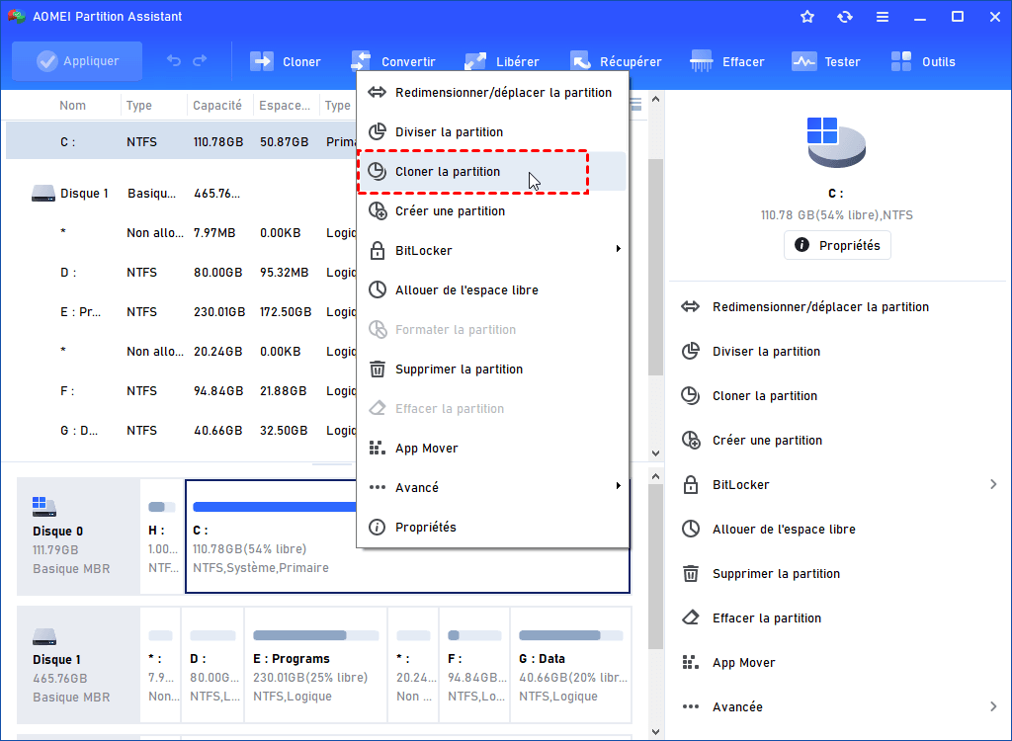Image resolution: width=1012 pixels, height=741 pixels.
Task: Select the E : Programs partition block
Action: coord(315,665)
